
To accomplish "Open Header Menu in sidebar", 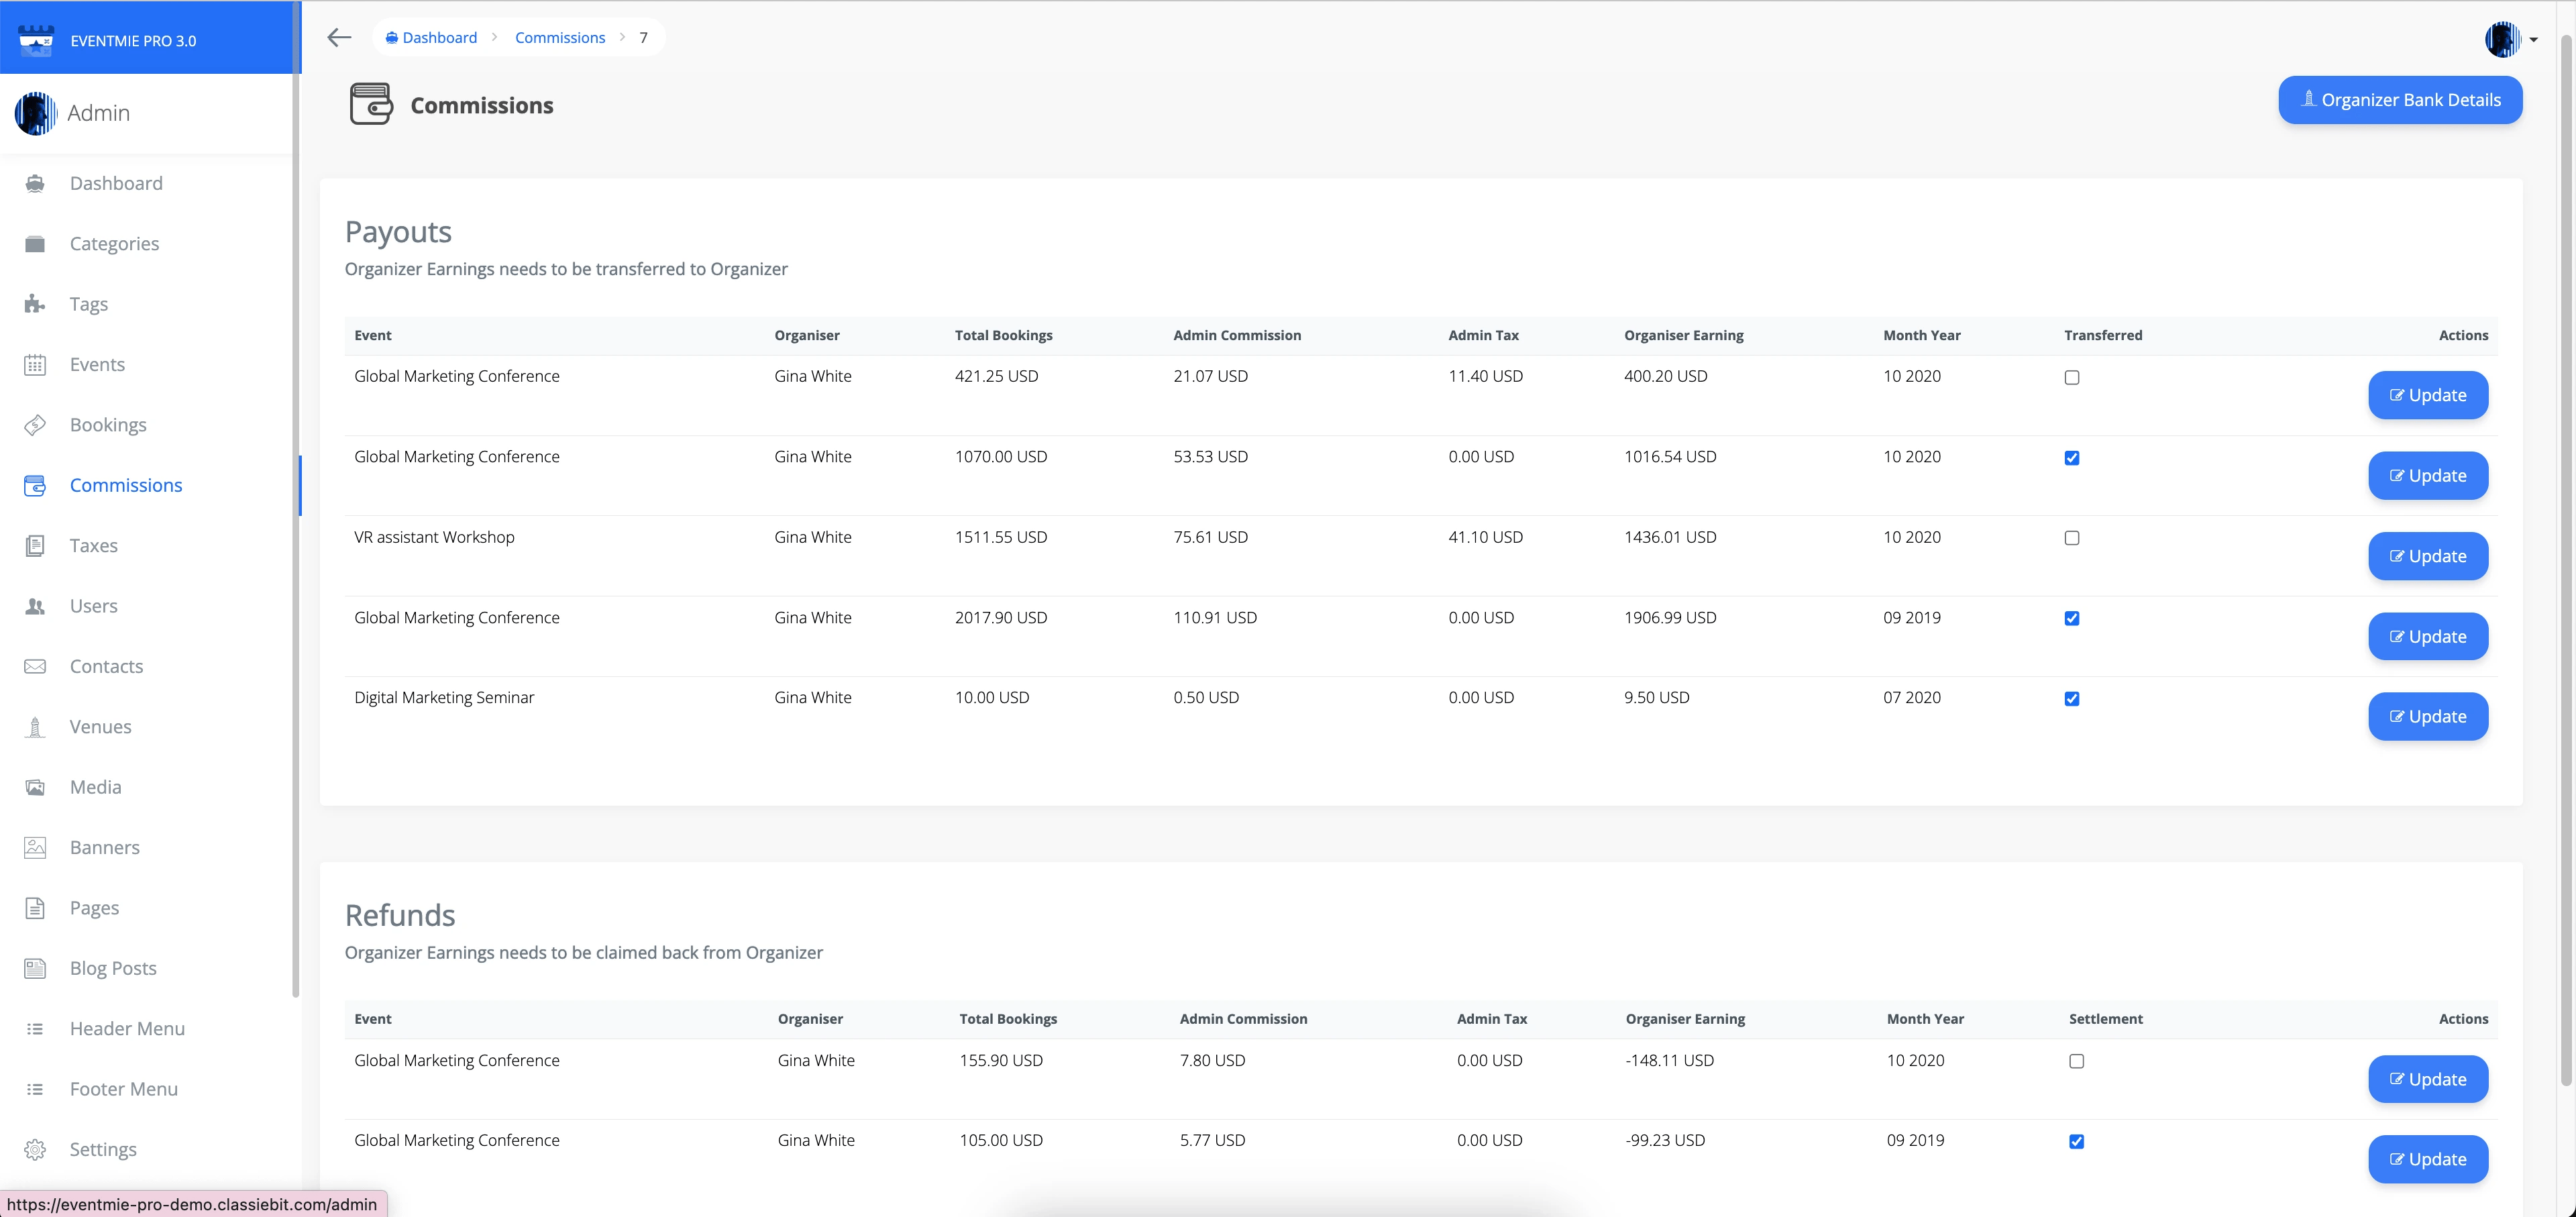I will click(127, 1029).
